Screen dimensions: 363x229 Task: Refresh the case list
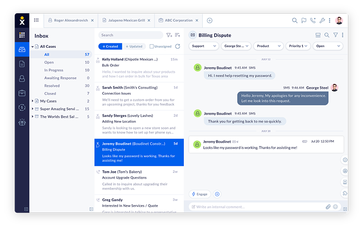point(178,46)
